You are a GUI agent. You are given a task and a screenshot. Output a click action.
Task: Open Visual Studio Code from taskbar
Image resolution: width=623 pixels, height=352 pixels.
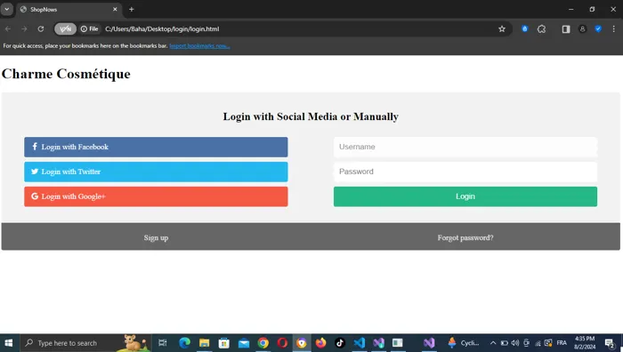pyautogui.click(x=360, y=343)
